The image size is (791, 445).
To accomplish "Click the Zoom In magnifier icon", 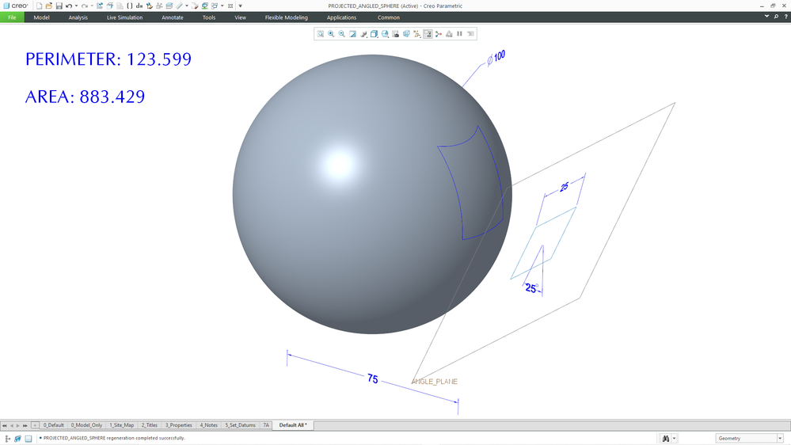I will point(331,34).
